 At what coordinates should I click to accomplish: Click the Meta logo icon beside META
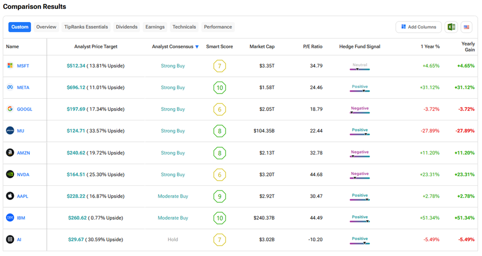[10, 88]
